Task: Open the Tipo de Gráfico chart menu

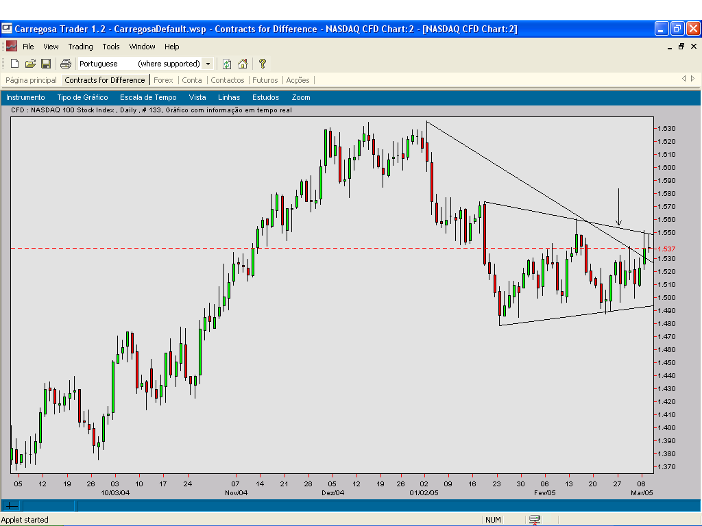Action: (x=82, y=97)
